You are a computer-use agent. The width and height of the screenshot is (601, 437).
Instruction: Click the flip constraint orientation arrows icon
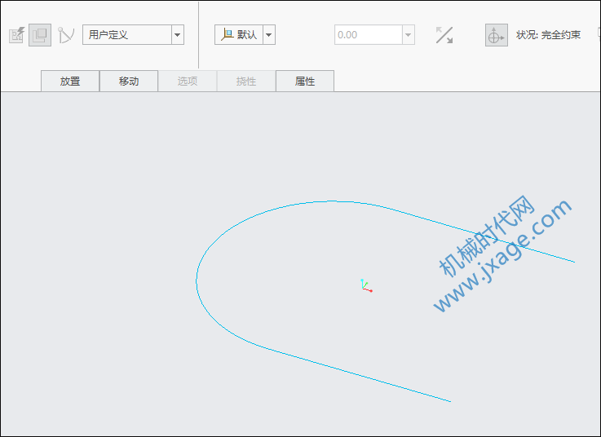(x=444, y=35)
